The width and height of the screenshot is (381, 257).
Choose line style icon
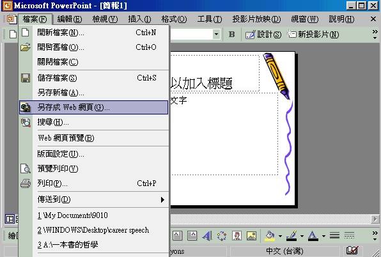click(x=334, y=235)
